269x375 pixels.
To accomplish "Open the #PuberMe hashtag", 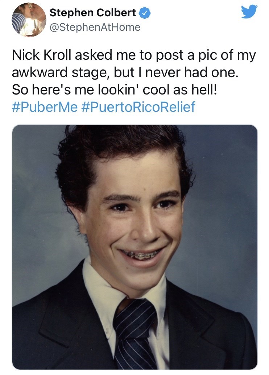I will pyautogui.click(x=45, y=107).
